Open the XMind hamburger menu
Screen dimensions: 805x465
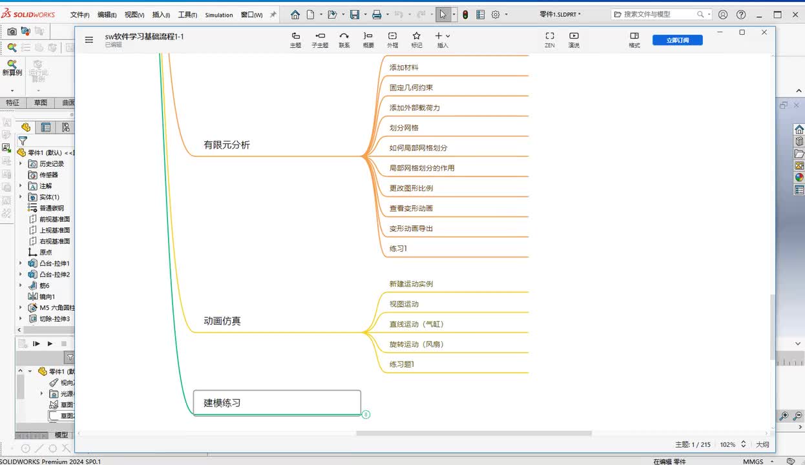click(x=89, y=39)
